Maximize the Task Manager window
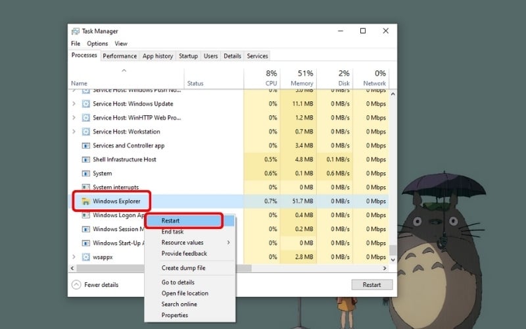Image resolution: width=526 pixels, height=329 pixels. pos(363,31)
